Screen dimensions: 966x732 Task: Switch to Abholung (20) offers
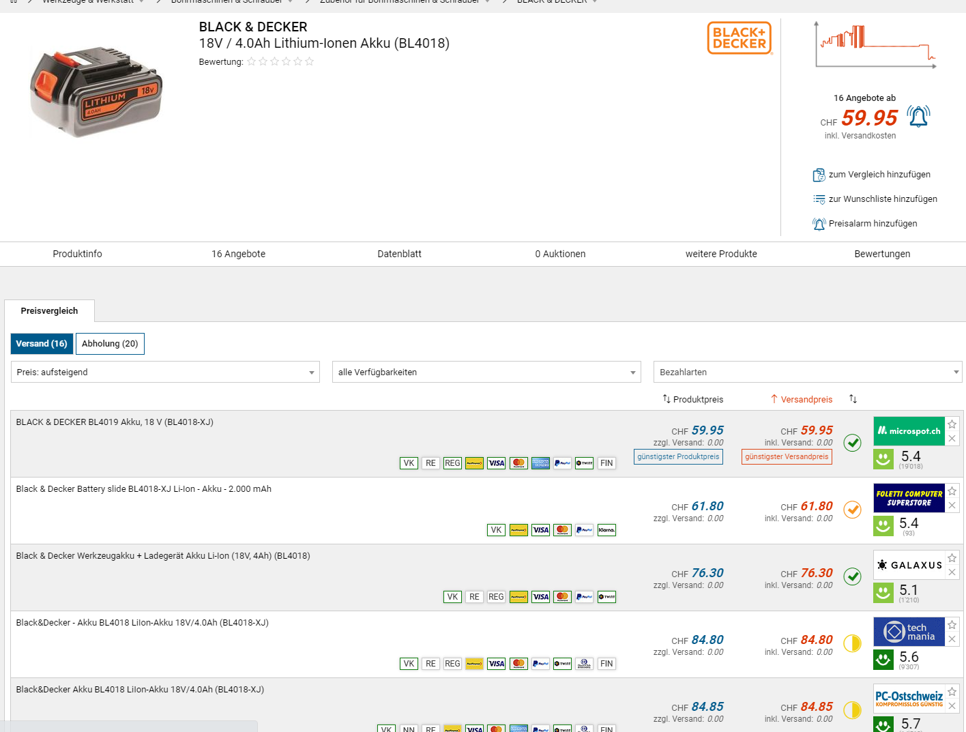click(x=110, y=344)
